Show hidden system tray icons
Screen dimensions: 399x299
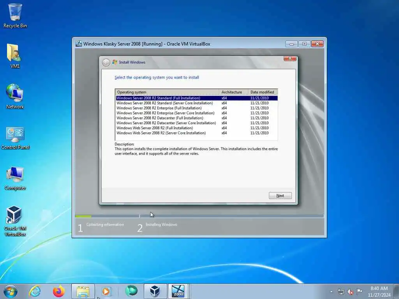pos(331,292)
